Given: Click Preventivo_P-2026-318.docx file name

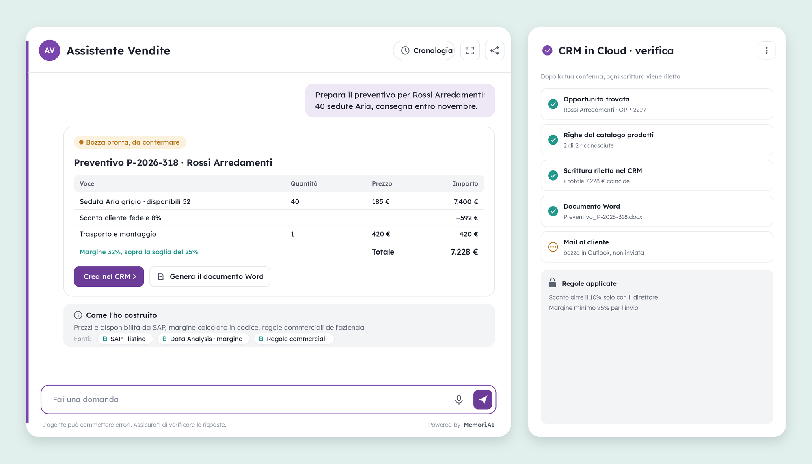Looking at the screenshot, I should click(x=603, y=217).
